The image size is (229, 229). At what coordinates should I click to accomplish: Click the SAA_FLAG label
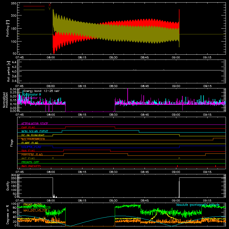tap(28, 151)
